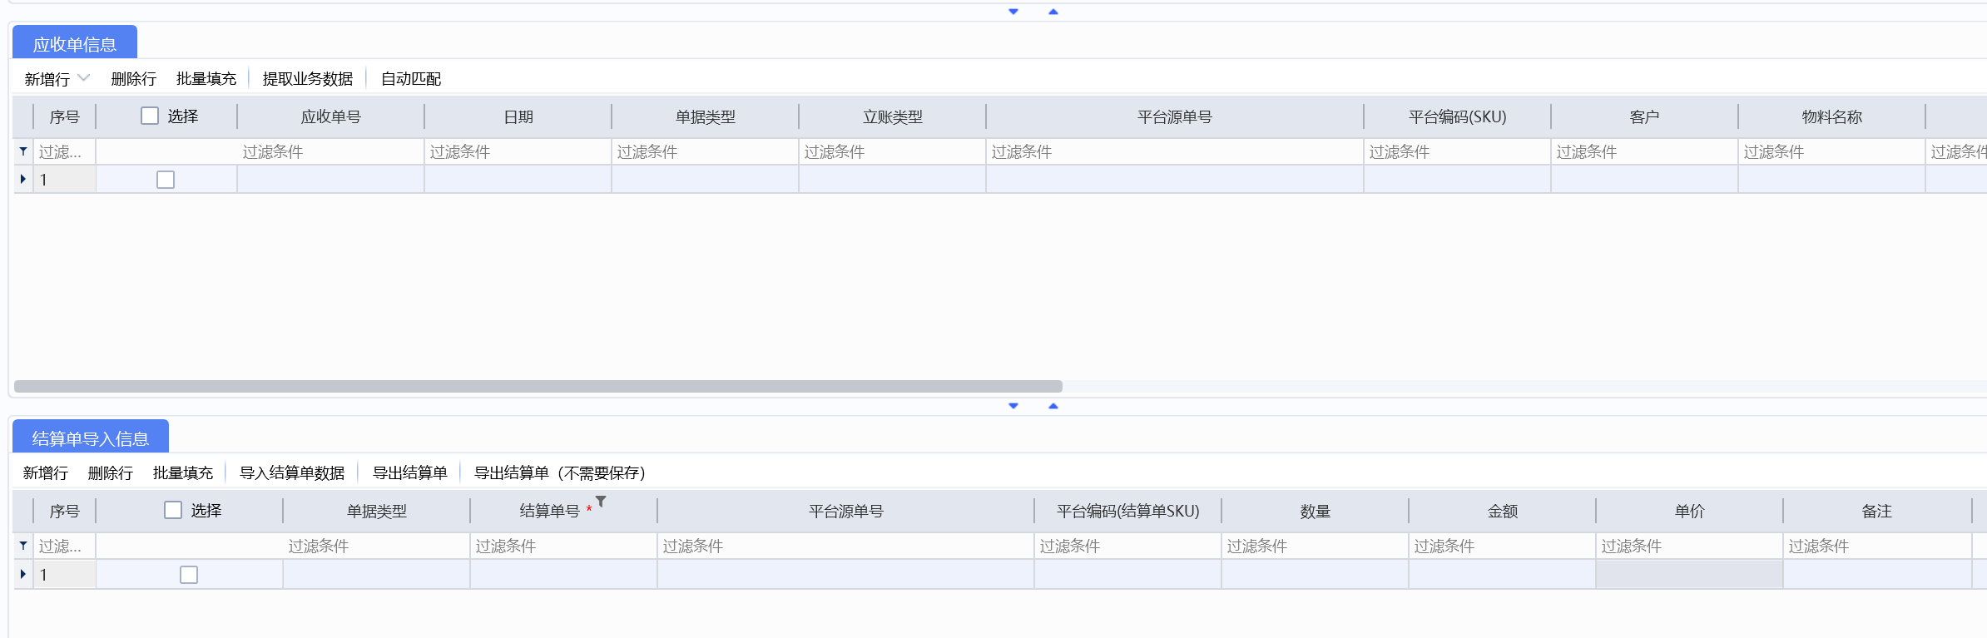Click the filter field under 物料名称
Image resolution: width=1987 pixels, height=638 pixels.
1832,151
